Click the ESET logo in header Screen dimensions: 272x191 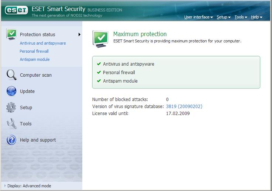[16, 10]
